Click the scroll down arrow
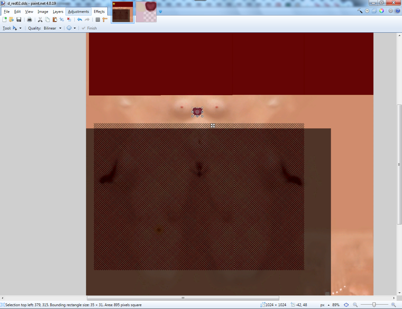This screenshot has height=309, width=402. [x=399, y=293]
